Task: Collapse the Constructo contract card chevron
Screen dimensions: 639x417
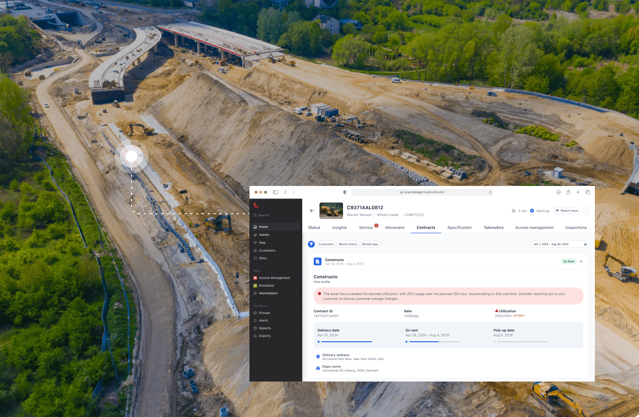Action: click(x=581, y=261)
